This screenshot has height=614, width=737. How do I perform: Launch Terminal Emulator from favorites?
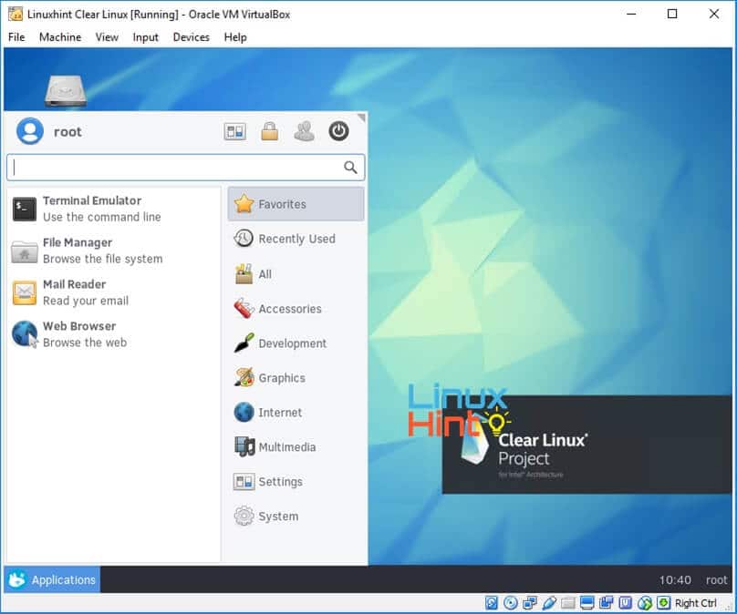[91, 209]
